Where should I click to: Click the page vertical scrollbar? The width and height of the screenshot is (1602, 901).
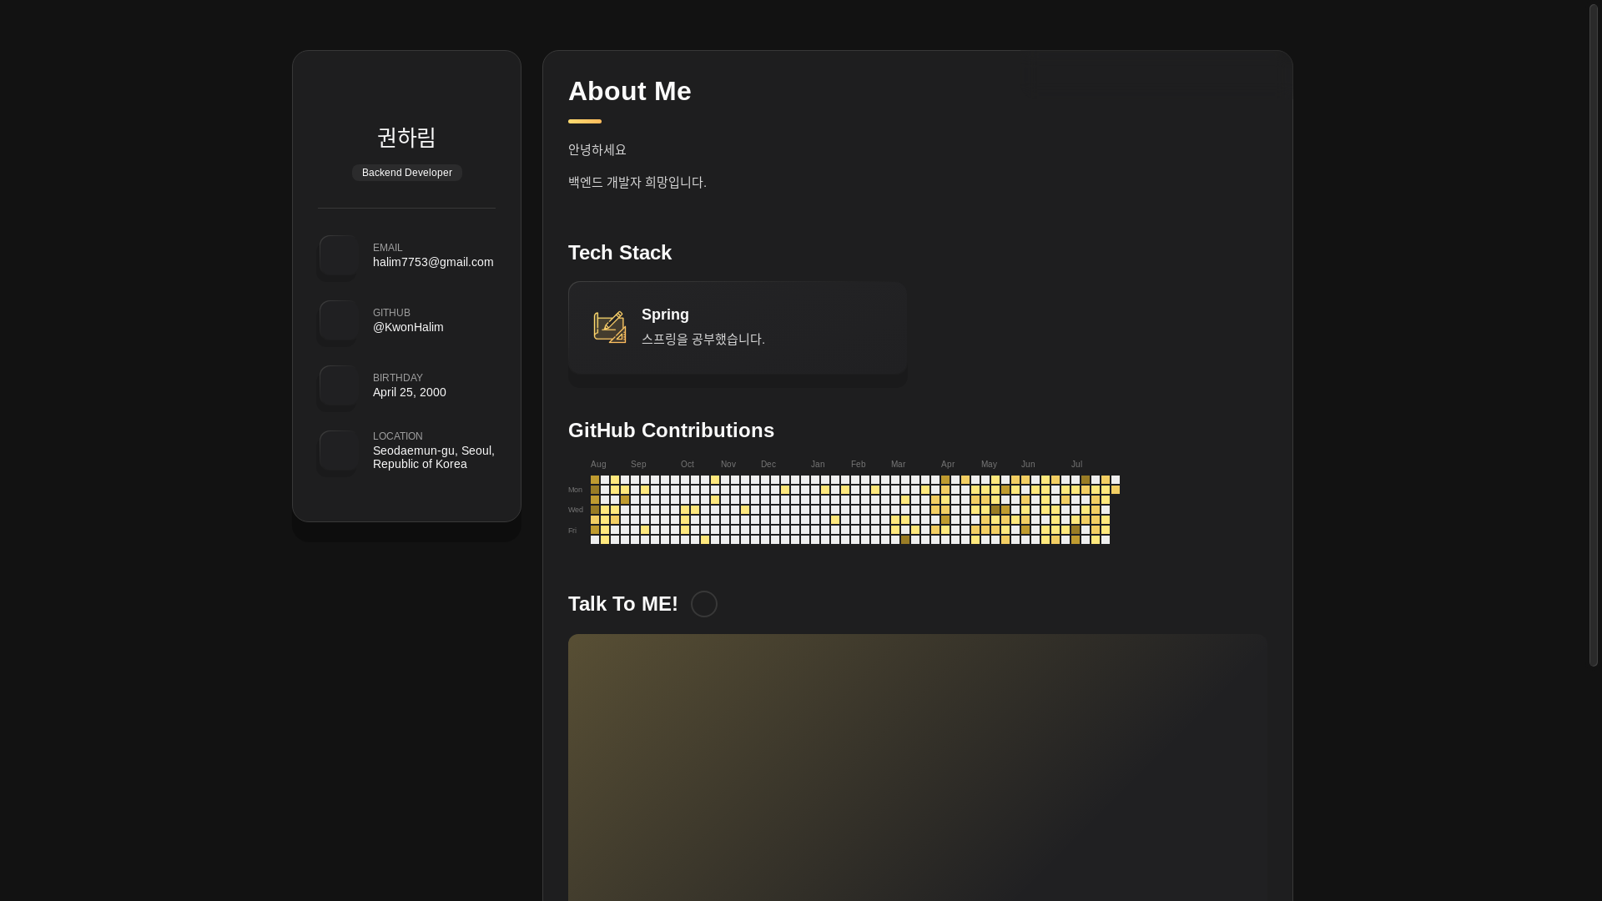click(1594, 334)
